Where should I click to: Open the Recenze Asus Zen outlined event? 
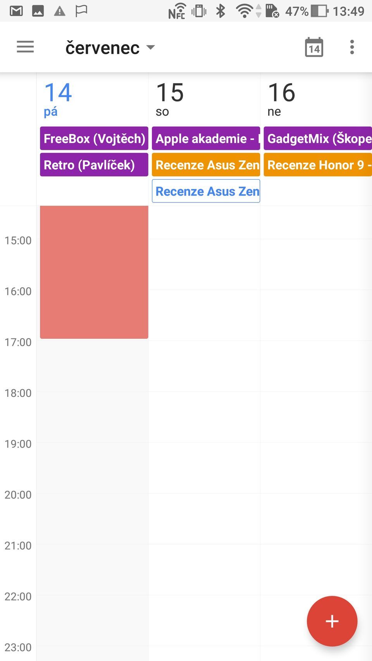pos(206,191)
